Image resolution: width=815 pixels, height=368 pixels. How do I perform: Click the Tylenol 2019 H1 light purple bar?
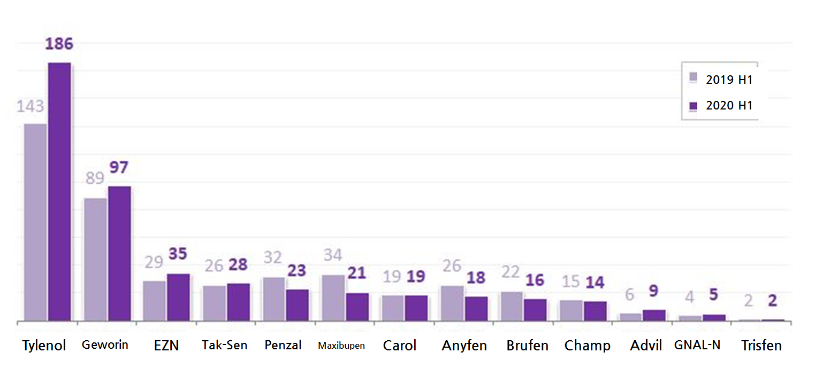tap(35, 223)
